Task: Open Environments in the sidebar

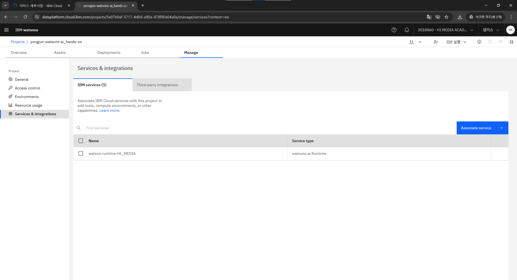Action: (x=34, y=97)
